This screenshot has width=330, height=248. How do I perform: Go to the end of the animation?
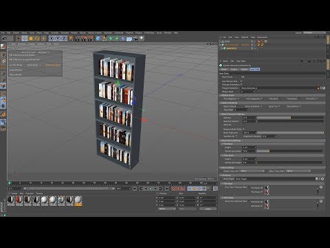(x=167, y=189)
